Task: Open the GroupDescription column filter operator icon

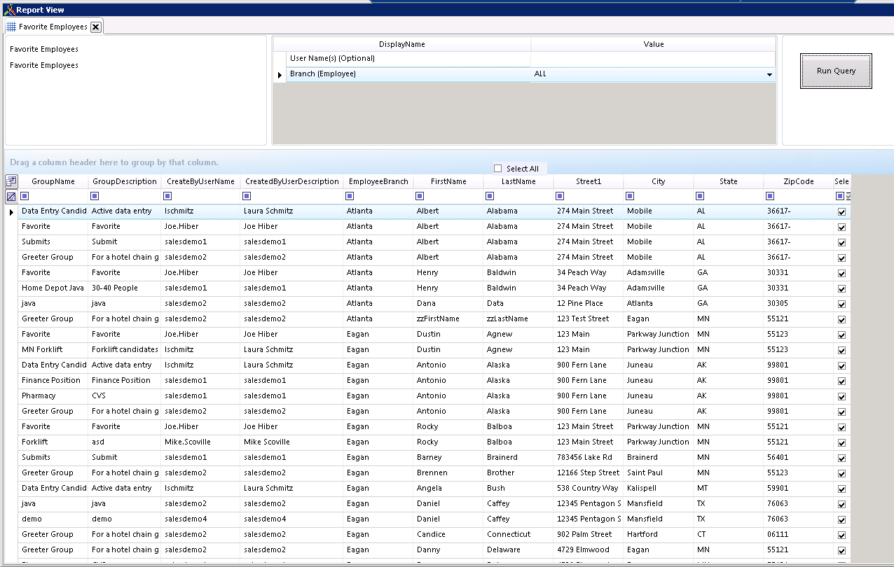Action: point(95,196)
